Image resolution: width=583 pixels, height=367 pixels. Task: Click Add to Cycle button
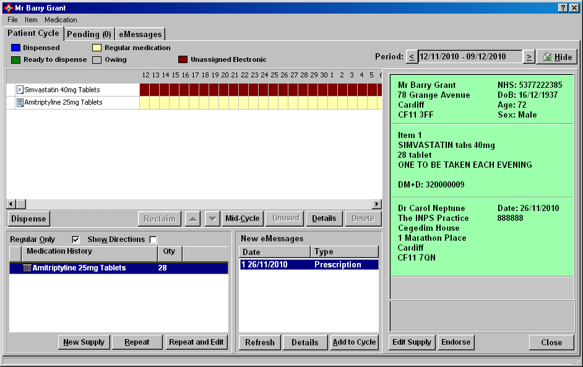tap(354, 342)
